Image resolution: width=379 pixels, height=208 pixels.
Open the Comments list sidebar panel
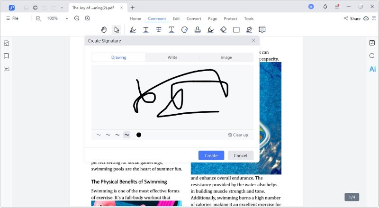(7, 69)
